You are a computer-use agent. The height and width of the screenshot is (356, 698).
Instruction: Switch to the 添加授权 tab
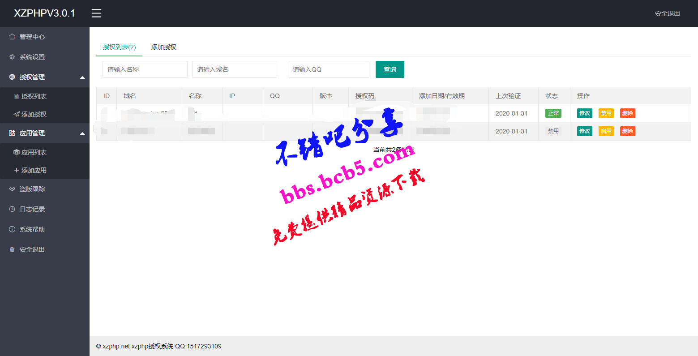pyautogui.click(x=164, y=47)
